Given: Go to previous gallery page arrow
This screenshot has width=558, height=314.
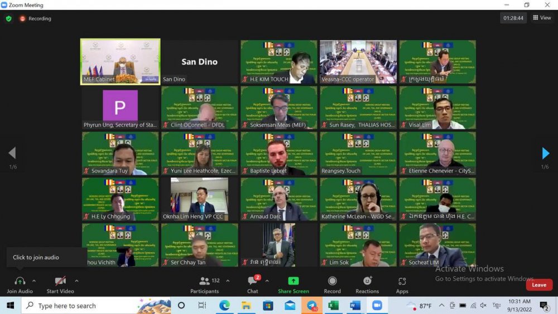Looking at the screenshot, I should click(x=12, y=153).
